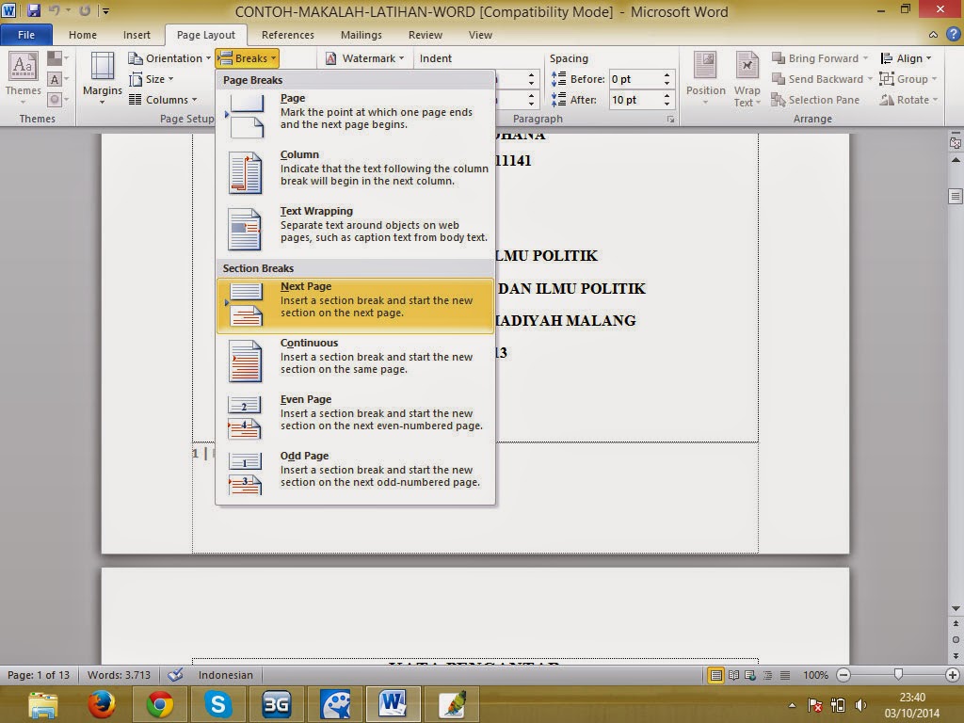This screenshot has width=964, height=723.
Task: Click Spacing Before value field
Action: (x=634, y=79)
